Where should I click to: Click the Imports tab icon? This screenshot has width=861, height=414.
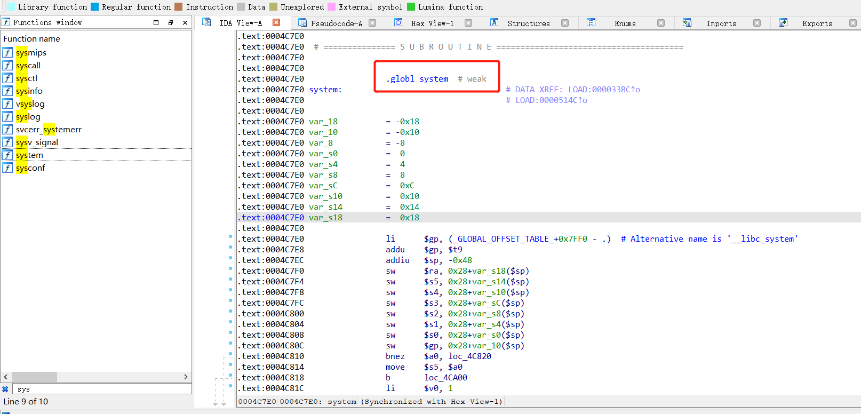[x=687, y=22]
